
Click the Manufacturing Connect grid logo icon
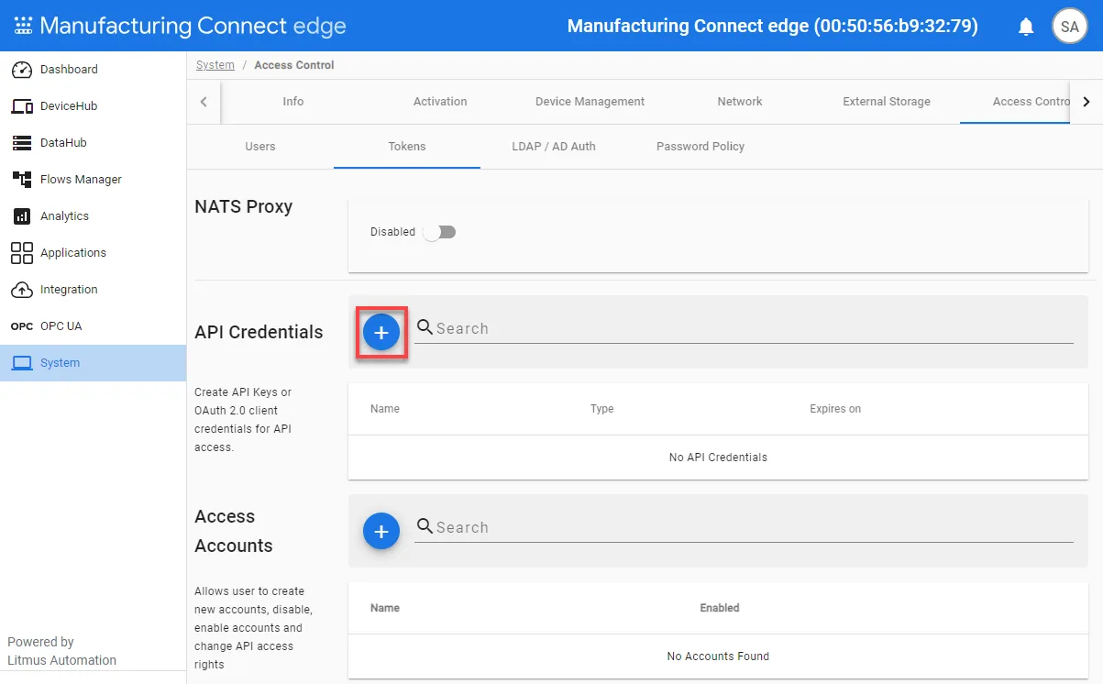point(23,26)
